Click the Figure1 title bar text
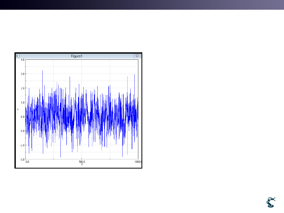The height and width of the screenshot is (213, 284). point(77,56)
